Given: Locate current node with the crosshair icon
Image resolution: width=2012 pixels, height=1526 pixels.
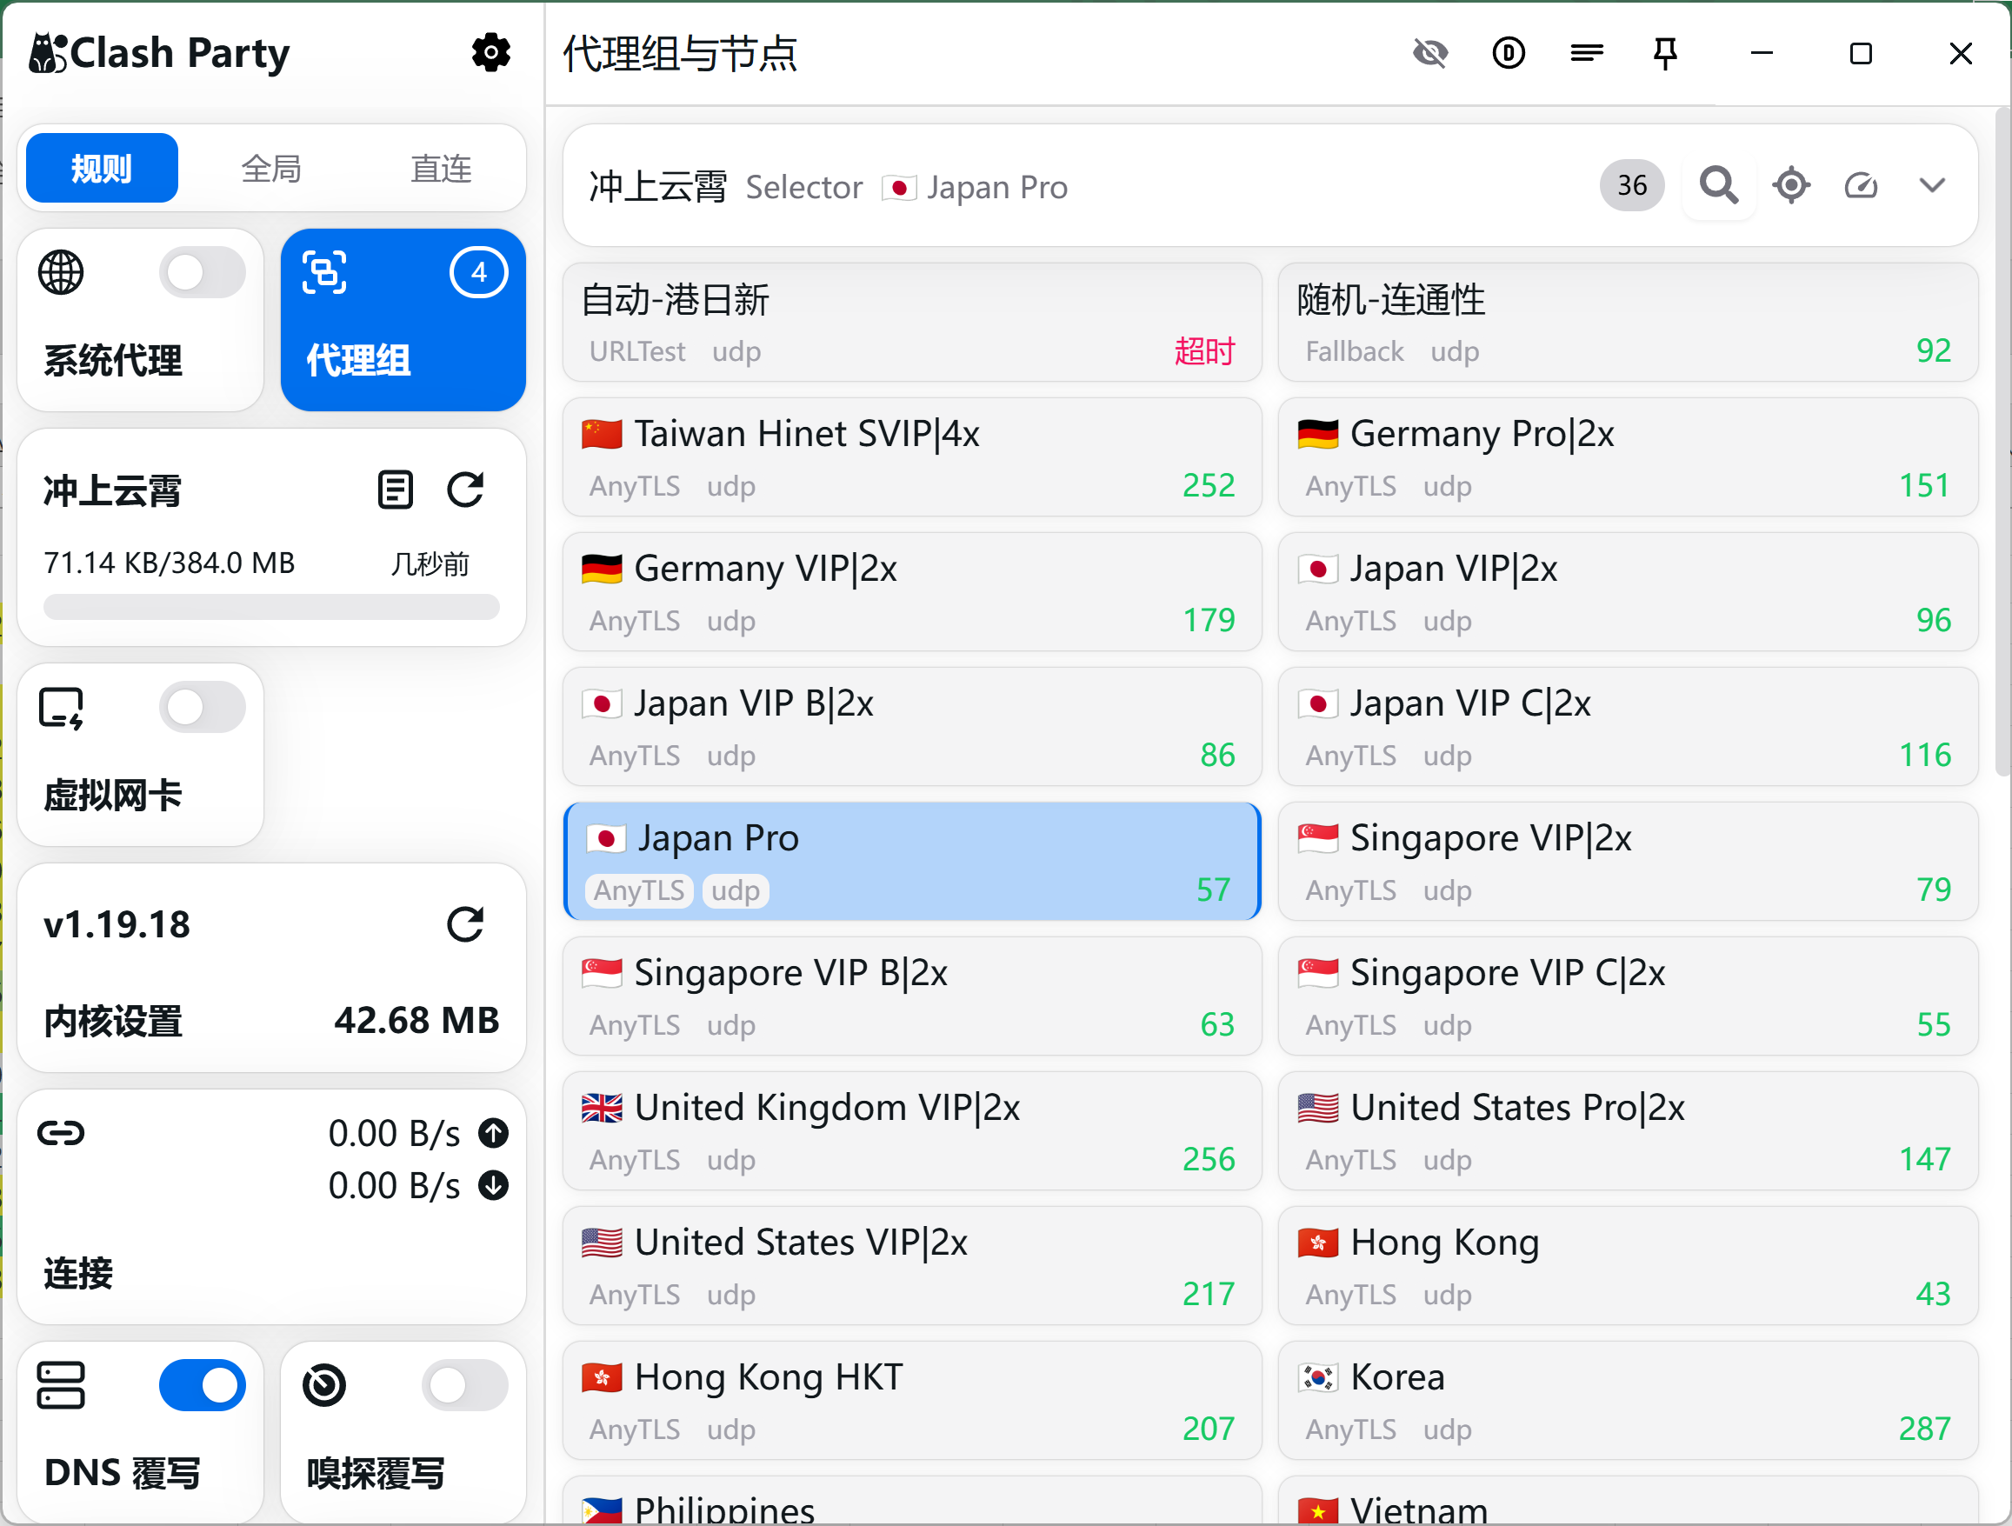Looking at the screenshot, I should [x=1791, y=186].
